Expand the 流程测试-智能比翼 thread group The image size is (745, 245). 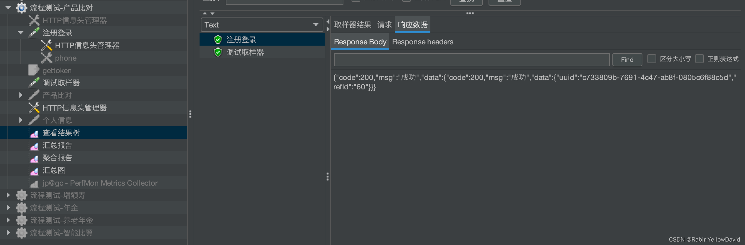coord(8,232)
